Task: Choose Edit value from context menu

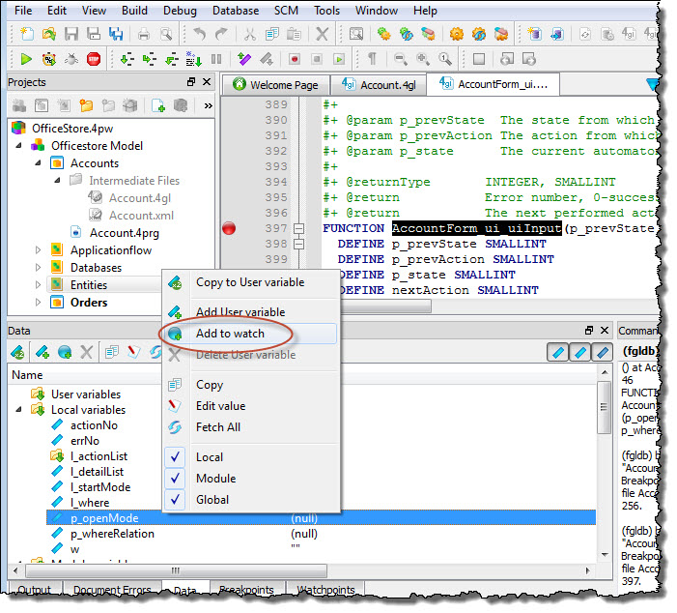Action: (x=220, y=406)
